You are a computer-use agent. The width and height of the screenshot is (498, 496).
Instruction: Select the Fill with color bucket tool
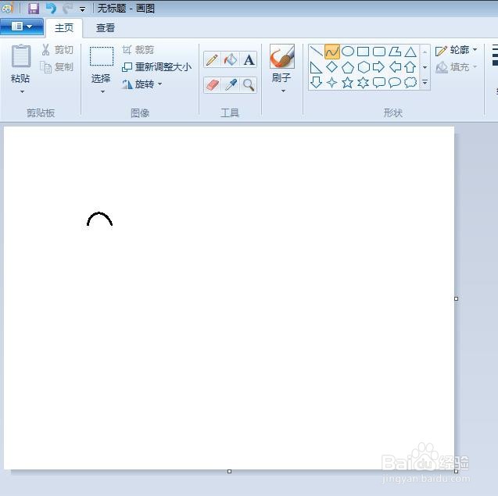coord(231,59)
